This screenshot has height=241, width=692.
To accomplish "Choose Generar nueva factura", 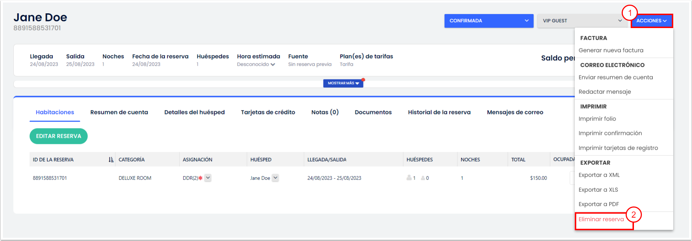I will point(611,50).
